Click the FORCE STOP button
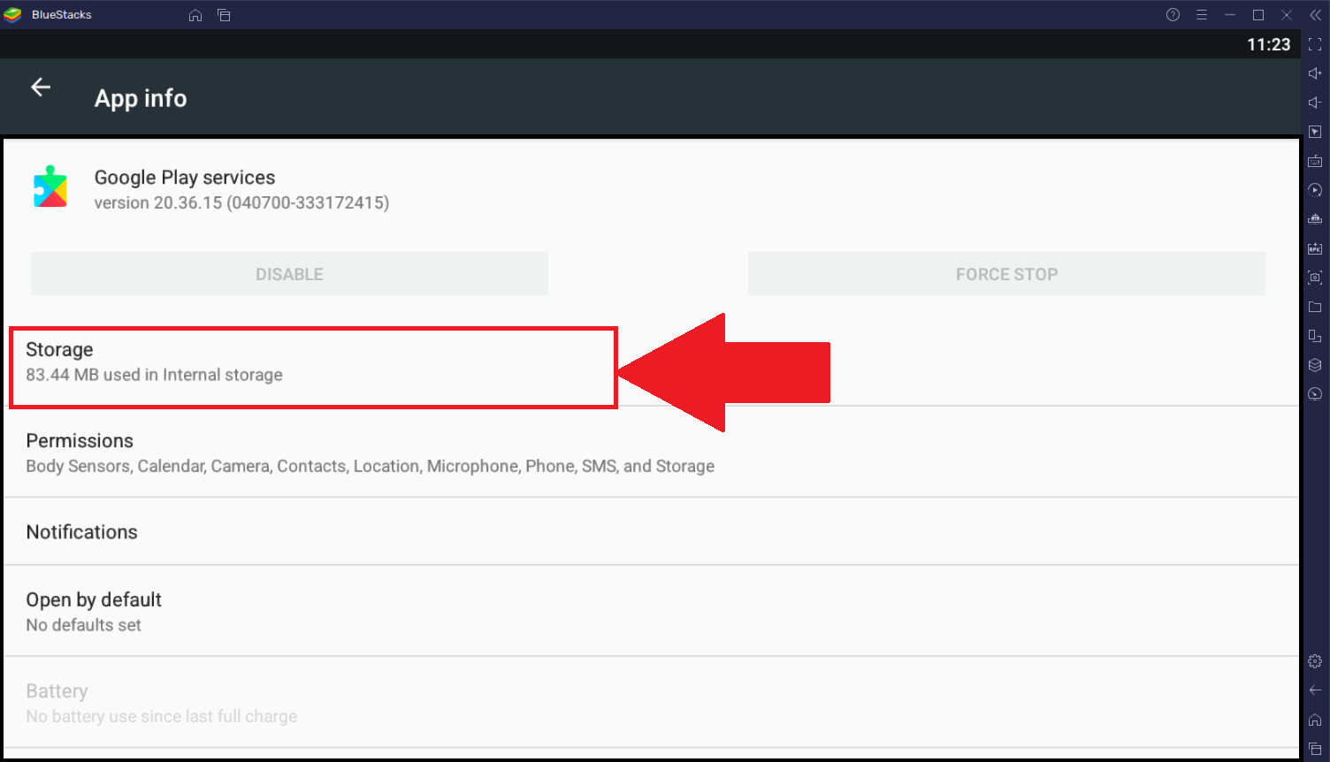This screenshot has height=762, width=1330. (x=1006, y=274)
